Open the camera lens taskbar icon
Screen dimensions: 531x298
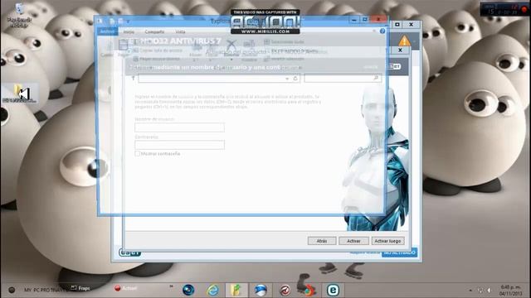188,291
